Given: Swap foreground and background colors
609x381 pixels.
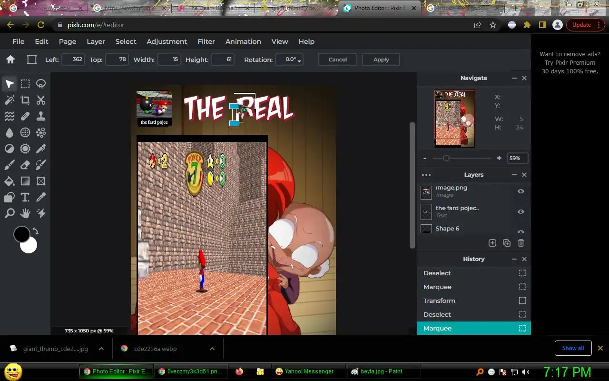Looking at the screenshot, I should (x=35, y=231).
